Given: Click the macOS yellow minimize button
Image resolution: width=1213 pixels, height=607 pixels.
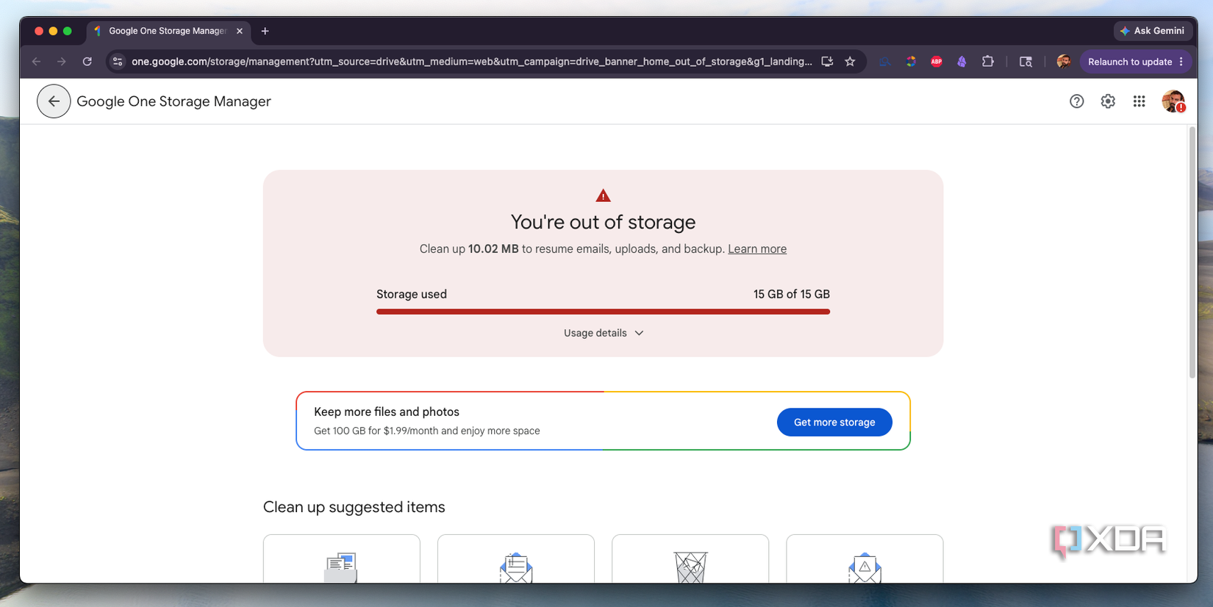Looking at the screenshot, I should click(x=53, y=31).
